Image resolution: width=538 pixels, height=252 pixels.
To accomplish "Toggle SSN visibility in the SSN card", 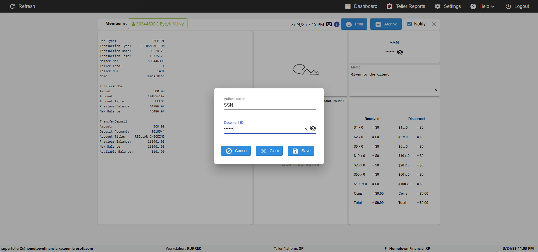I will [x=400, y=52].
